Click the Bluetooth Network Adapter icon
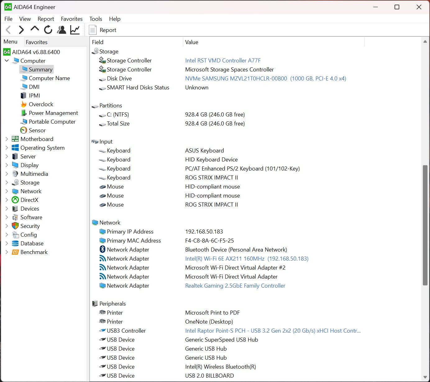 pyautogui.click(x=103, y=249)
